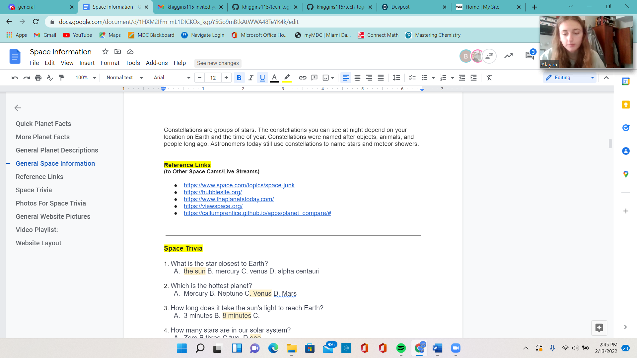Open the Editing mode dropdown
The height and width of the screenshot is (358, 637).
(569, 78)
